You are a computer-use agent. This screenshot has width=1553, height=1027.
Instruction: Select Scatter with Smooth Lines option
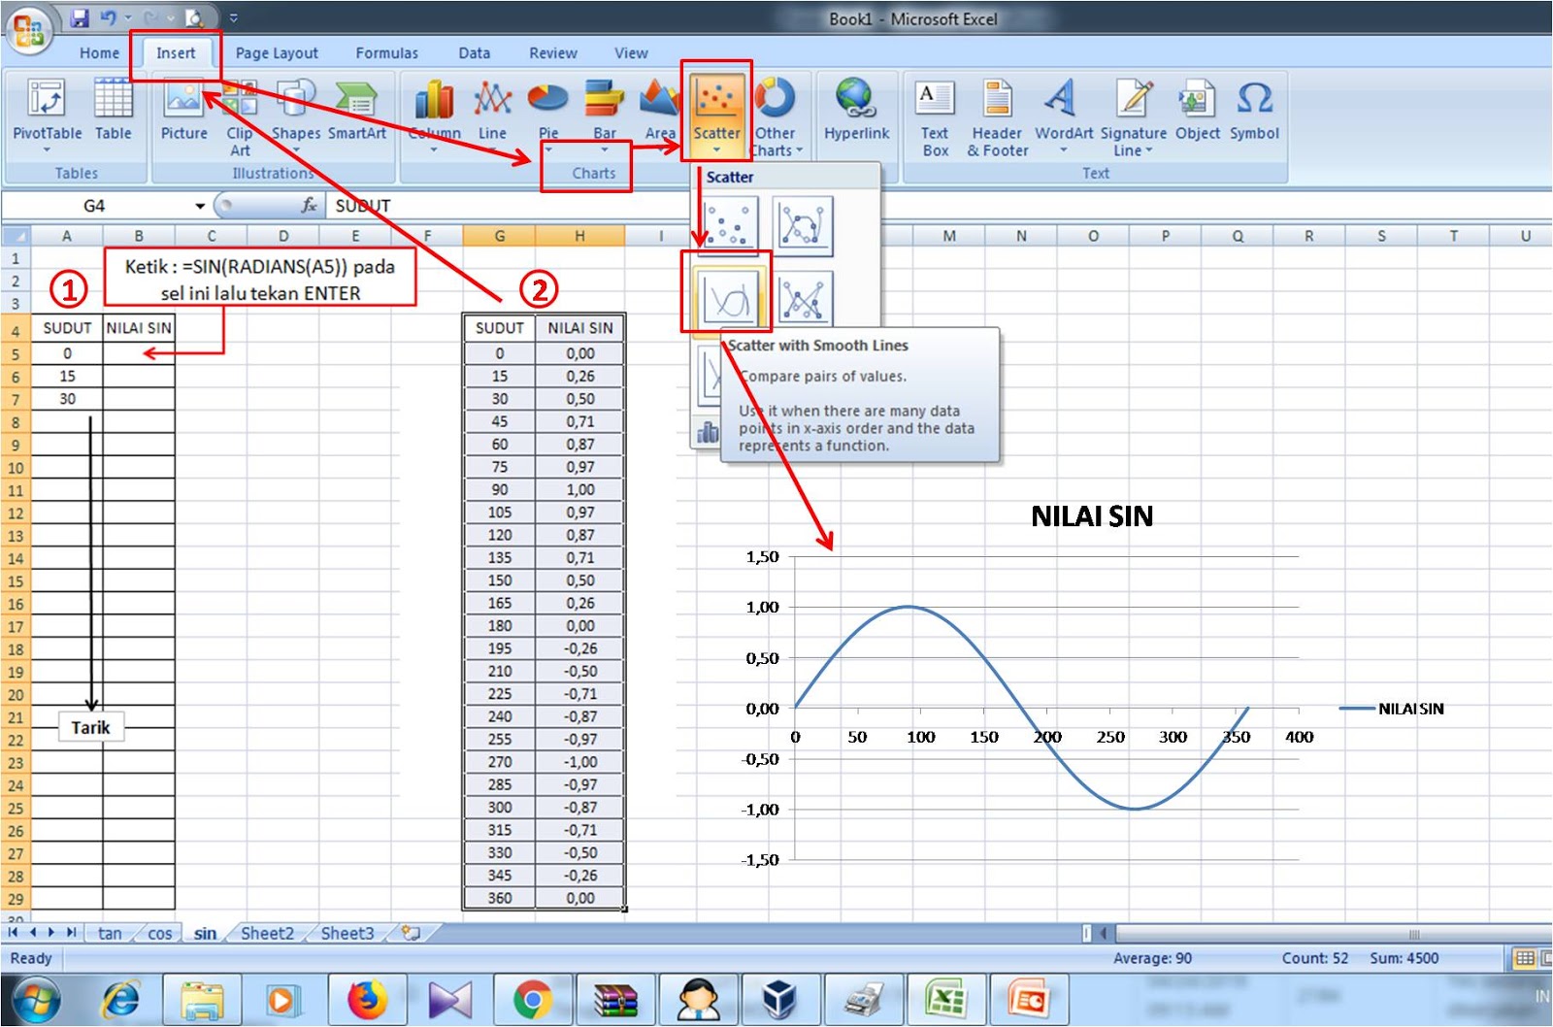coord(729,299)
